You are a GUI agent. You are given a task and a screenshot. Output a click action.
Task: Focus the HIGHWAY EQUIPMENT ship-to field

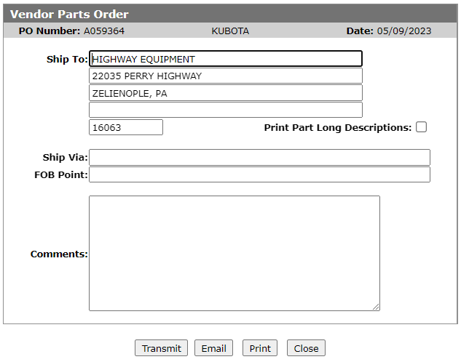[226, 59]
